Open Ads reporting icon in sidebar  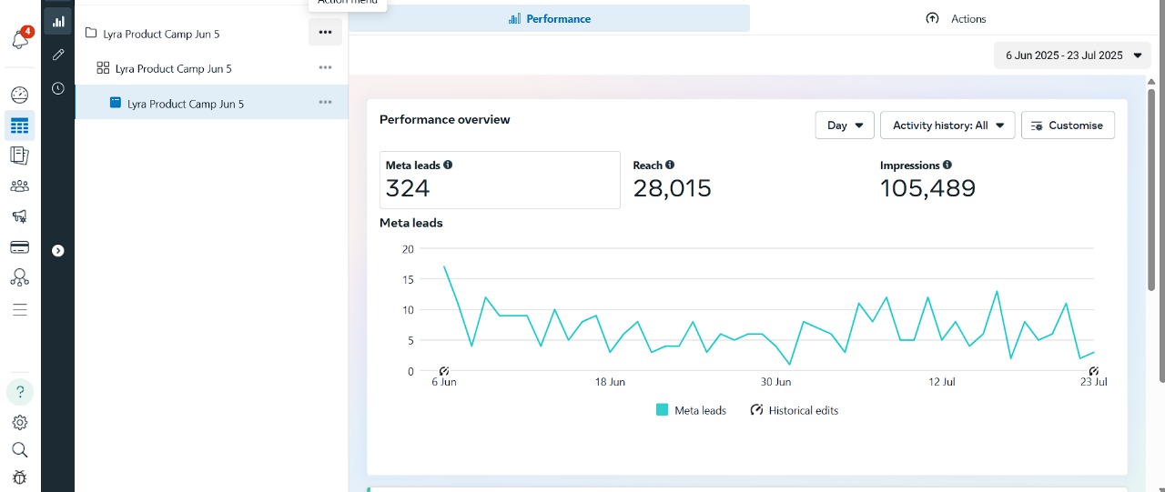pos(20,156)
